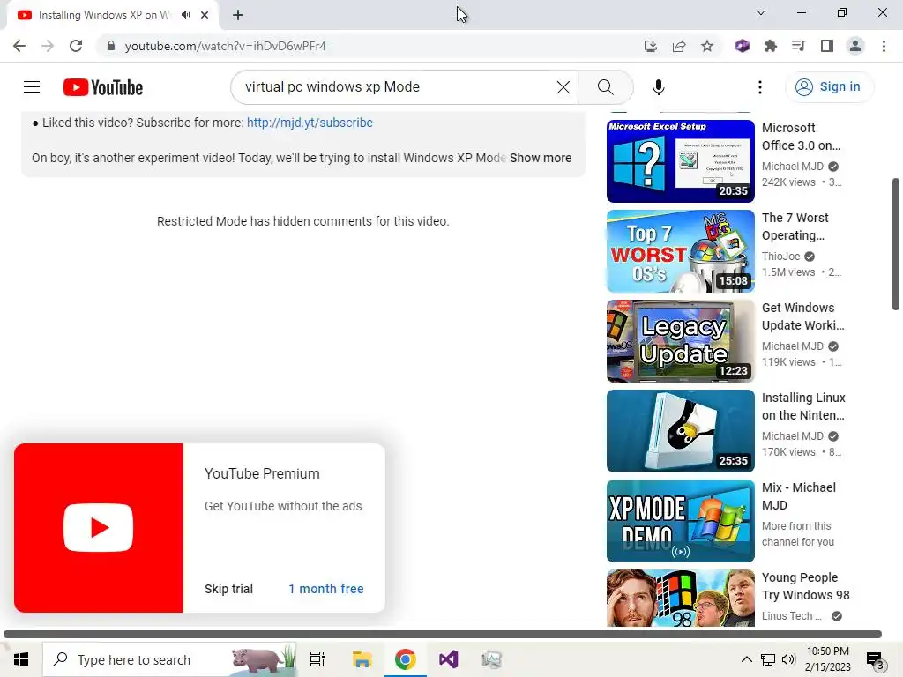
Task: Open media controls in the Chrome toolbar
Action: tap(799, 46)
